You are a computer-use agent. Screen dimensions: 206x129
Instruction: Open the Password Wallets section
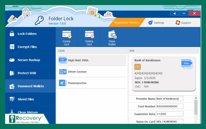[x=30, y=86]
